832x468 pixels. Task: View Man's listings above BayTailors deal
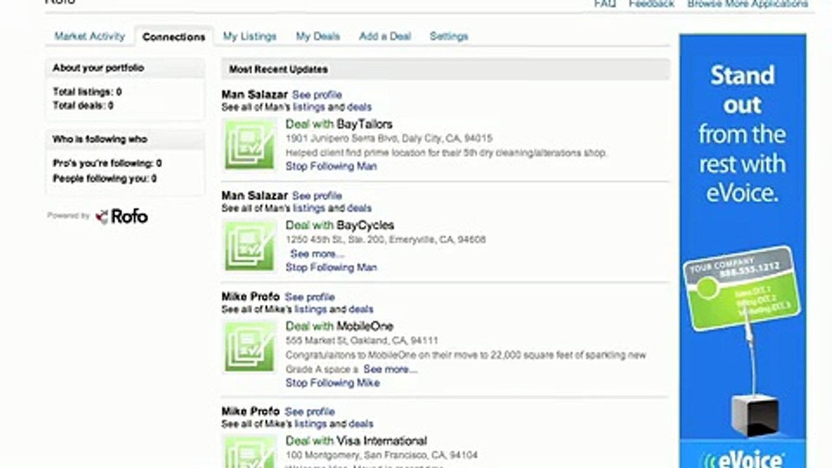tap(308, 107)
